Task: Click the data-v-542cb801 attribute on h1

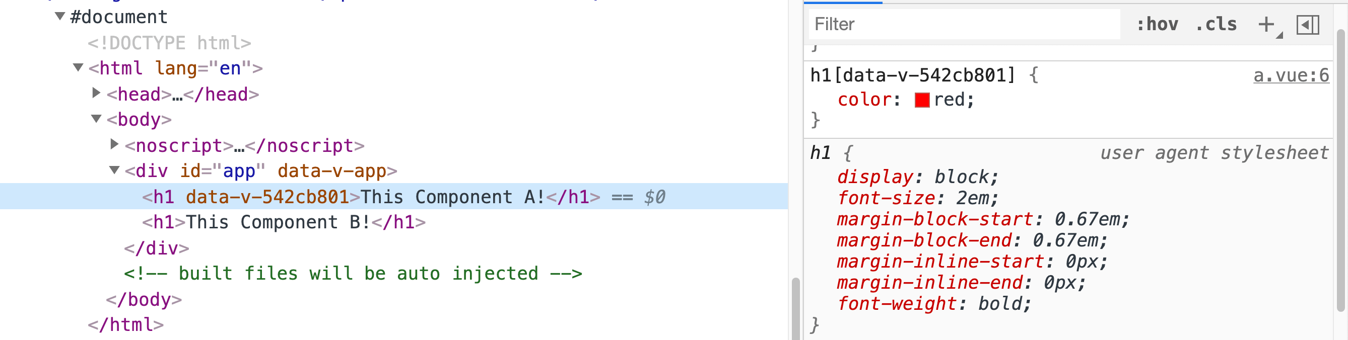Action: coord(267,197)
